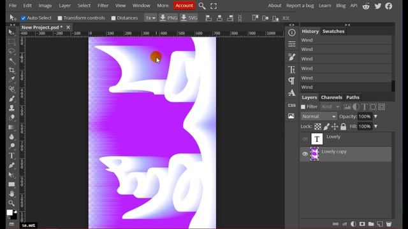Select the Move tool in left toolbar
Viewport: 408px width, 229px height.
pyautogui.click(x=11, y=32)
